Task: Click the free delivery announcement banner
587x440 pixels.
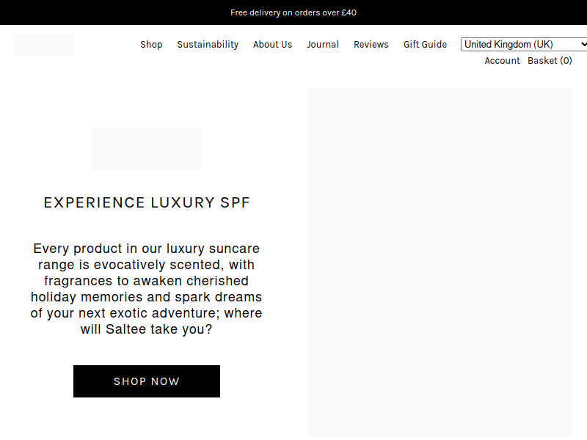Action: [293, 12]
